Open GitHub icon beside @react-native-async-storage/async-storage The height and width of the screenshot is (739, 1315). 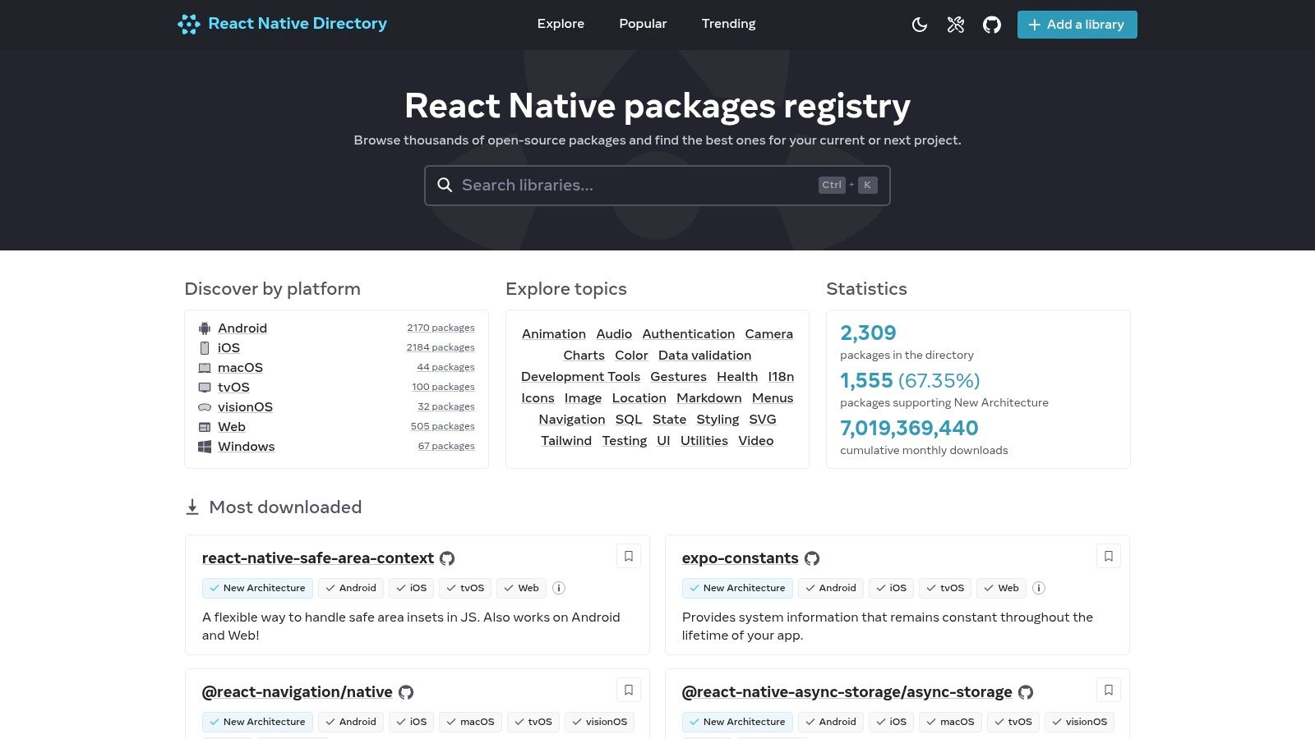[x=1025, y=691]
